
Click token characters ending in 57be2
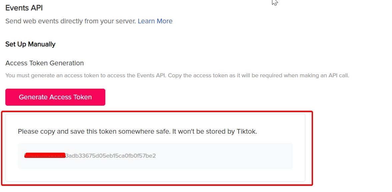pyautogui.click(x=111, y=156)
